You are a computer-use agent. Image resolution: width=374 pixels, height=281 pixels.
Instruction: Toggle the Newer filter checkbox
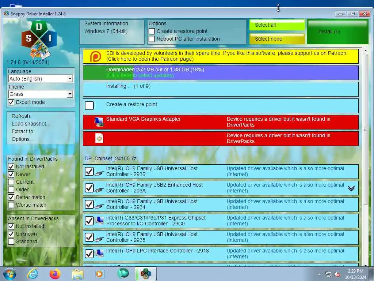click(11, 174)
